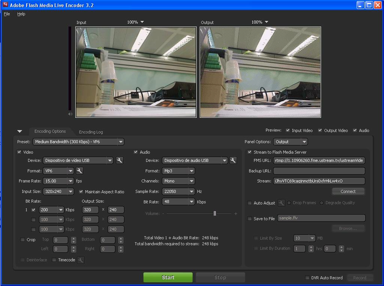Image resolution: width=384 pixels, height=286 pixels.
Task: Open video device settings wrench icon
Action: (119, 160)
